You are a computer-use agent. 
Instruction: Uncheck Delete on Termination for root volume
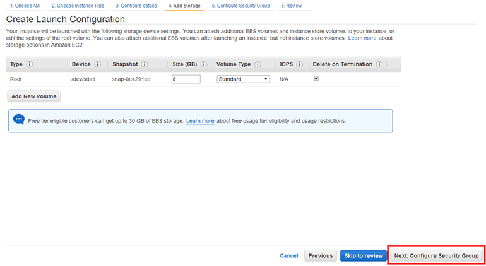coord(316,79)
